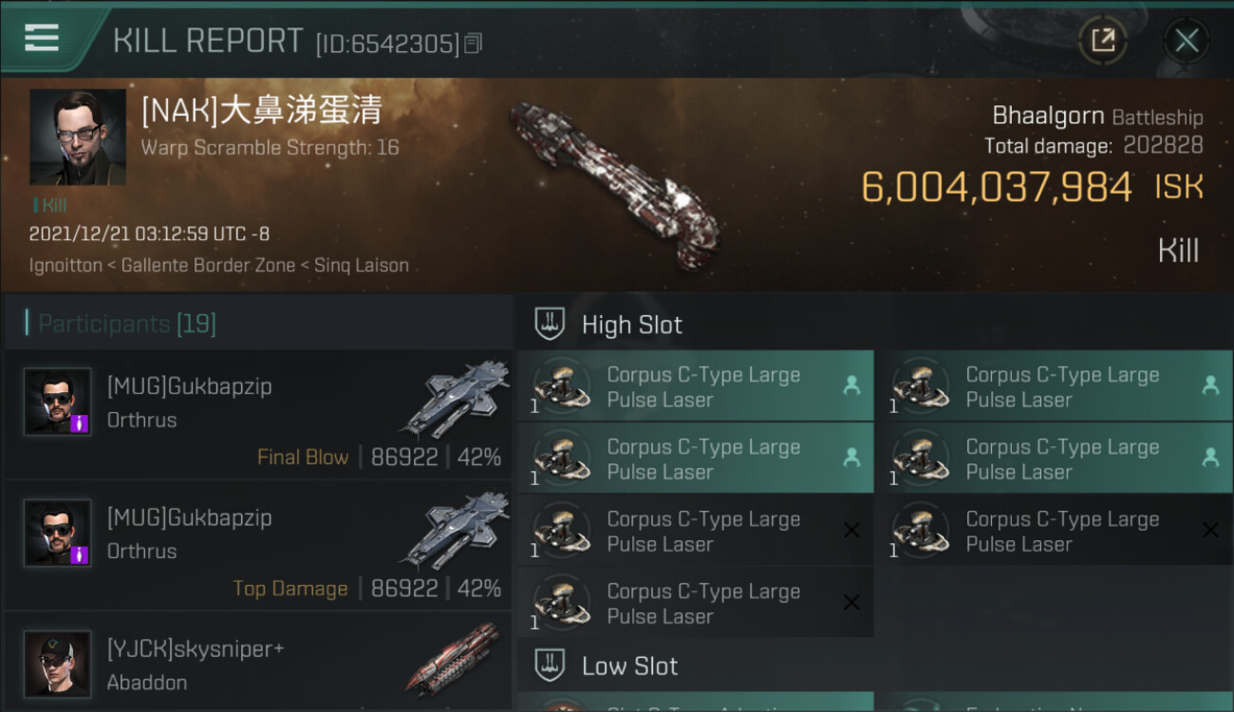Open the High Slot section icon
This screenshot has height=712, width=1234.
tap(551, 325)
